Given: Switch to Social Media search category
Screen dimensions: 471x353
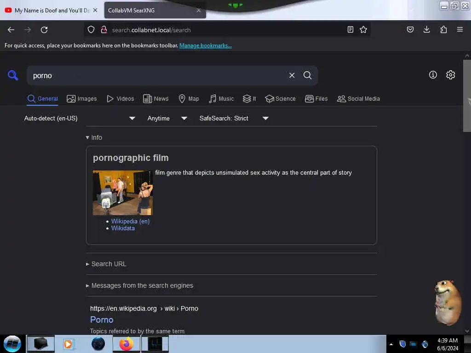Looking at the screenshot, I should click(358, 99).
